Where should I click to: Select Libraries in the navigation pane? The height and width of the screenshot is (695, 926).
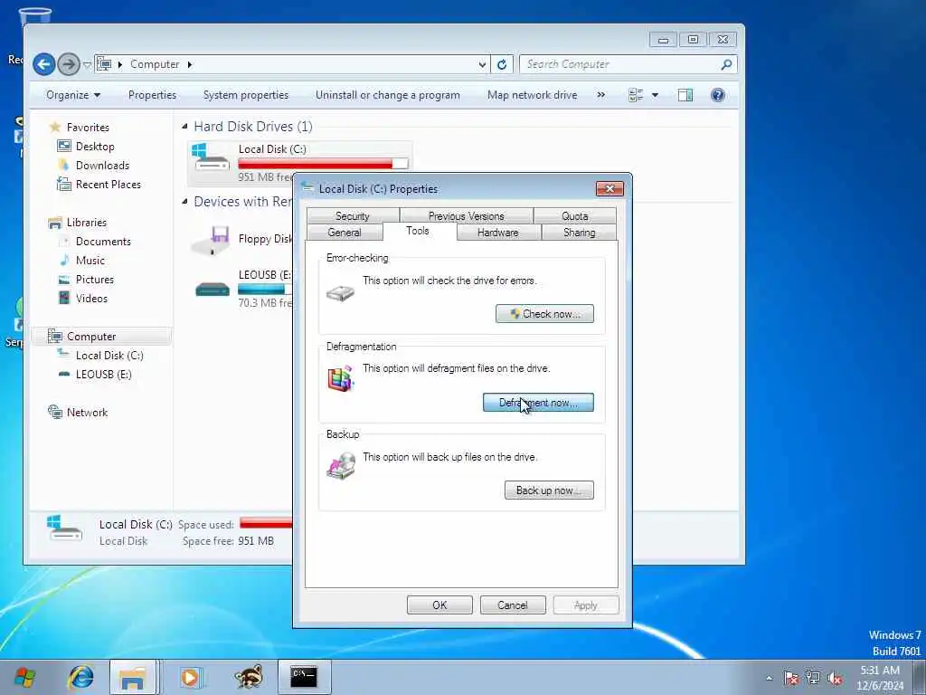pyautogui.click(x=86, y=223)
